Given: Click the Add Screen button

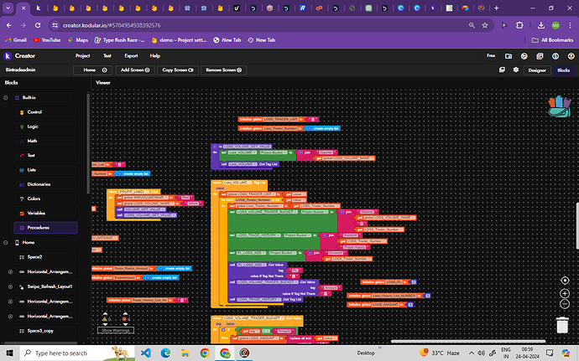Looking at the screenshot, I should (x=135, y=70).
